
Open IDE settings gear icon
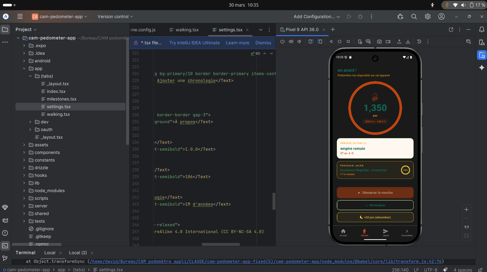tap(428, 17)
